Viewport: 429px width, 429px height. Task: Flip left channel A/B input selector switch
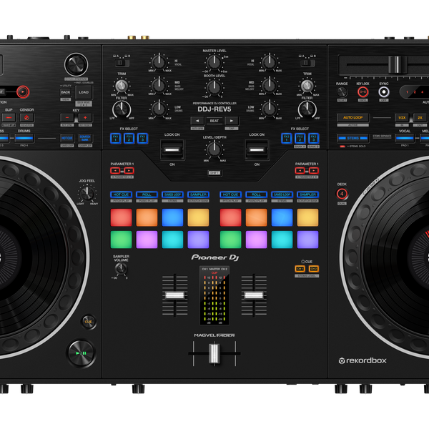pos(122,63)
